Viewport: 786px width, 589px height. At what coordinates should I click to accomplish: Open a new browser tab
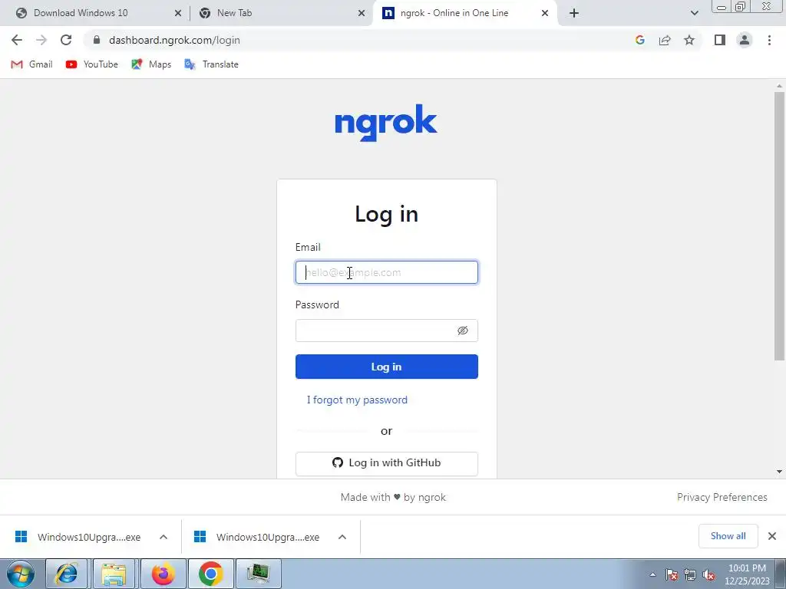point(574,14)
